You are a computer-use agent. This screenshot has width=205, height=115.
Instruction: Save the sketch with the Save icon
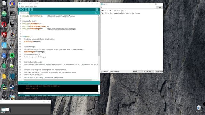(32, 9)
